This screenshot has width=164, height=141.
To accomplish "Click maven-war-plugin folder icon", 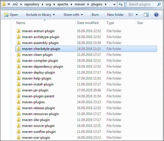I will tap(18, 138).
